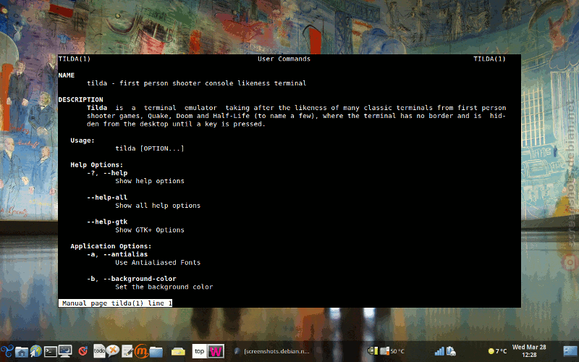Click the CPU memory monitor icon
579x362 pixels.
tap(373, 350)
